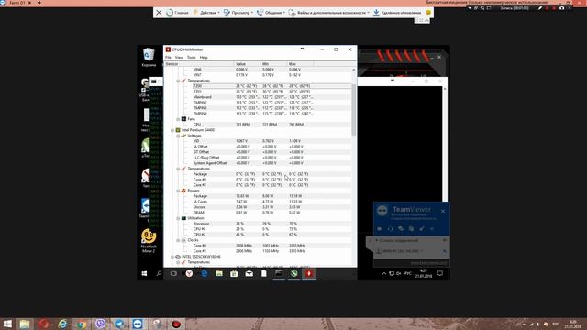Open Task View on the remote taskbar
This screenshot has height=330, width=587.
173,274
